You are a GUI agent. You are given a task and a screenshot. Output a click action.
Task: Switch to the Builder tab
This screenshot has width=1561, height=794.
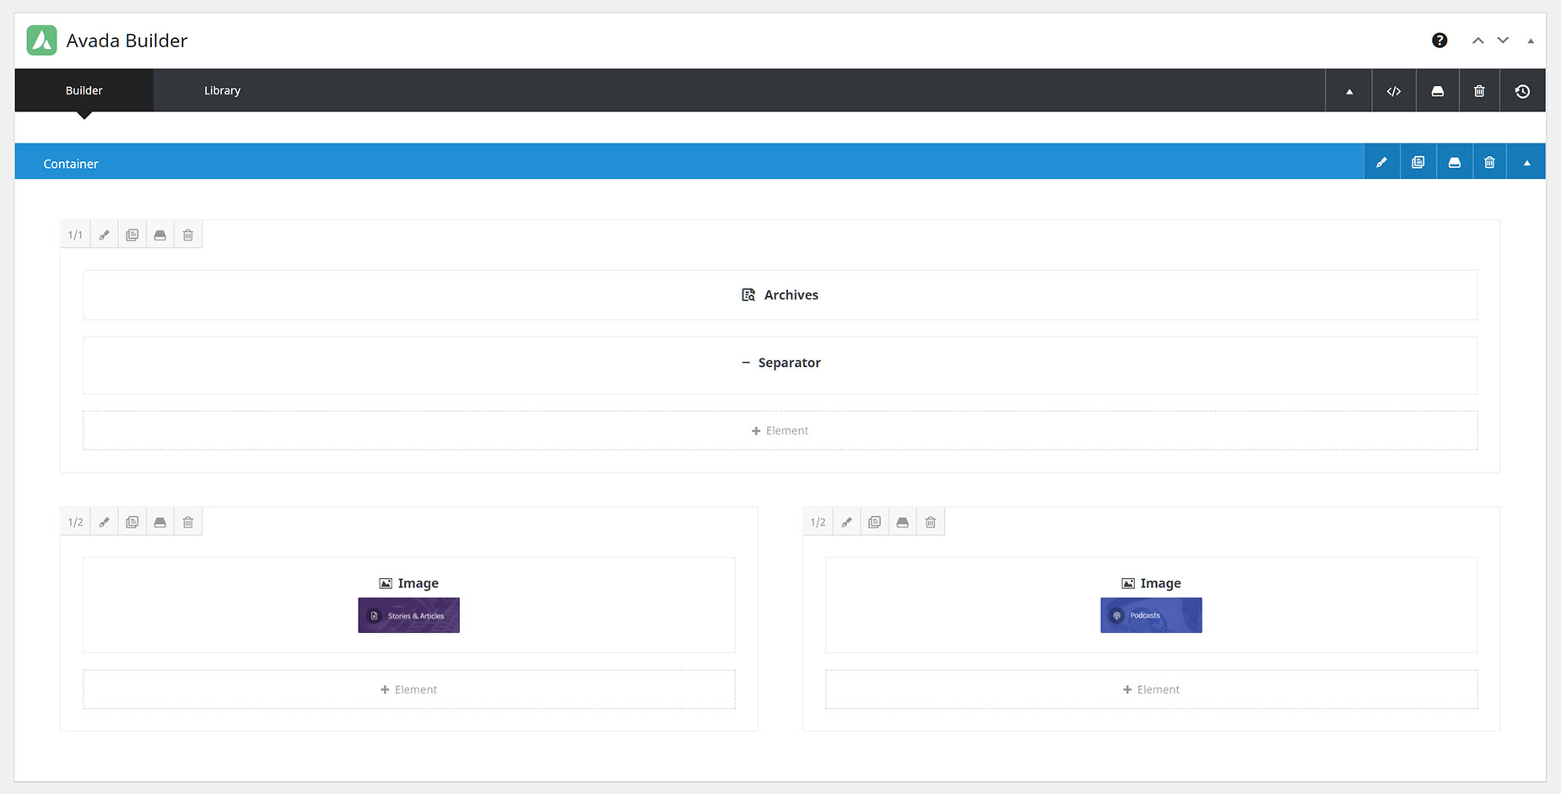[84, 90]
